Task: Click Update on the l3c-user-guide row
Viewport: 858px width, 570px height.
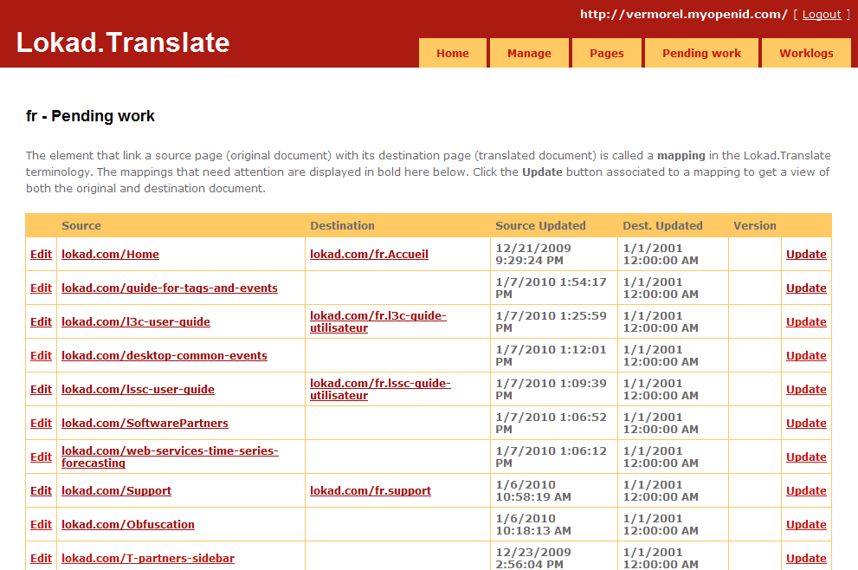Action: click(x=806, y=322)
